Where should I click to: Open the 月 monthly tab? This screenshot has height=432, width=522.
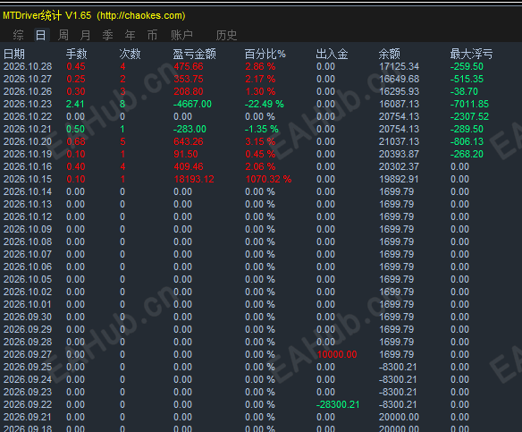coord(85,35)
